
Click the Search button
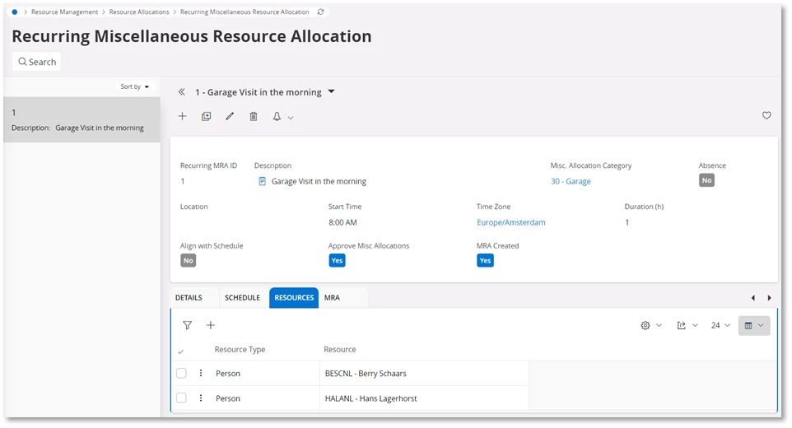pyautogui.click(x=37, y=62)
